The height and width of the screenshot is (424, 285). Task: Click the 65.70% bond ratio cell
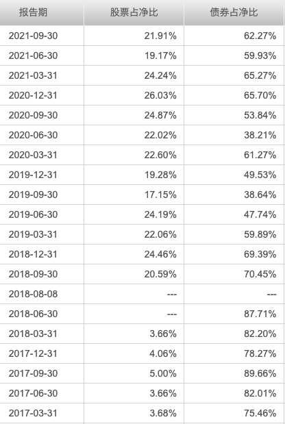tap(234, 95)
